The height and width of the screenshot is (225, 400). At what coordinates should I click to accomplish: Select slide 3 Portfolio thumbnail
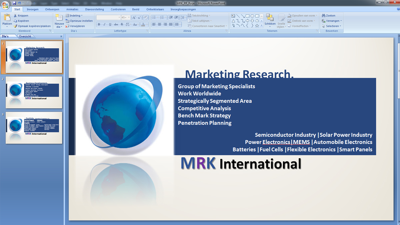click(x=34, y=128)
